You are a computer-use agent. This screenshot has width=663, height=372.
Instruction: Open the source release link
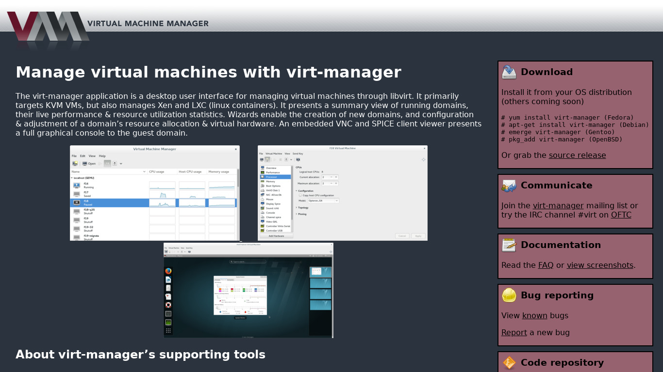[577, 155]
